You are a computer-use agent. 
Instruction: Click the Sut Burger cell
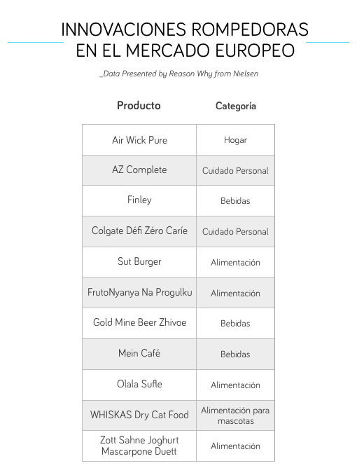[x=139, y=262]
